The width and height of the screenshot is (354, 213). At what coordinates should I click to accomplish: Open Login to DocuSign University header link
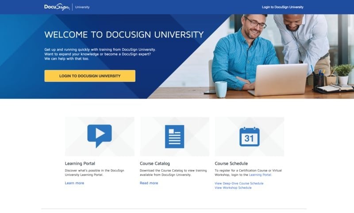[282, 7]
